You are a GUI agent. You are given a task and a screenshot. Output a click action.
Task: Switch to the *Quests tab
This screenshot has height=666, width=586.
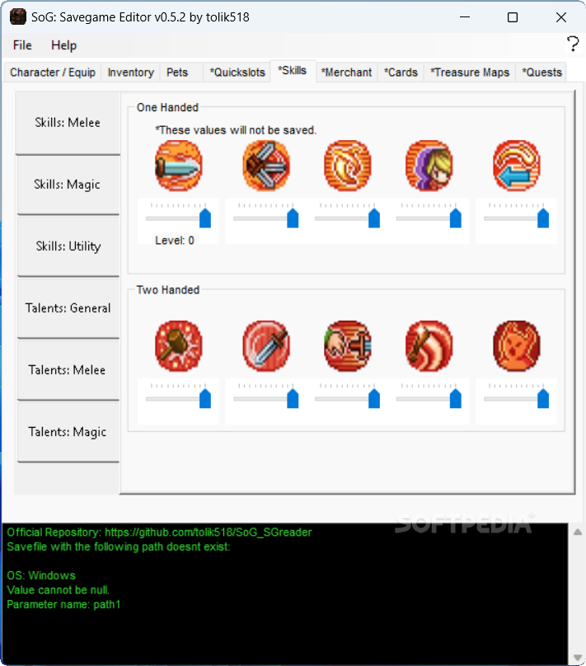tap(541, 73)
